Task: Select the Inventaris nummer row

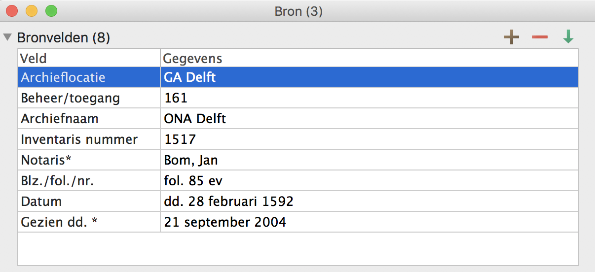Action: [79, 139]
